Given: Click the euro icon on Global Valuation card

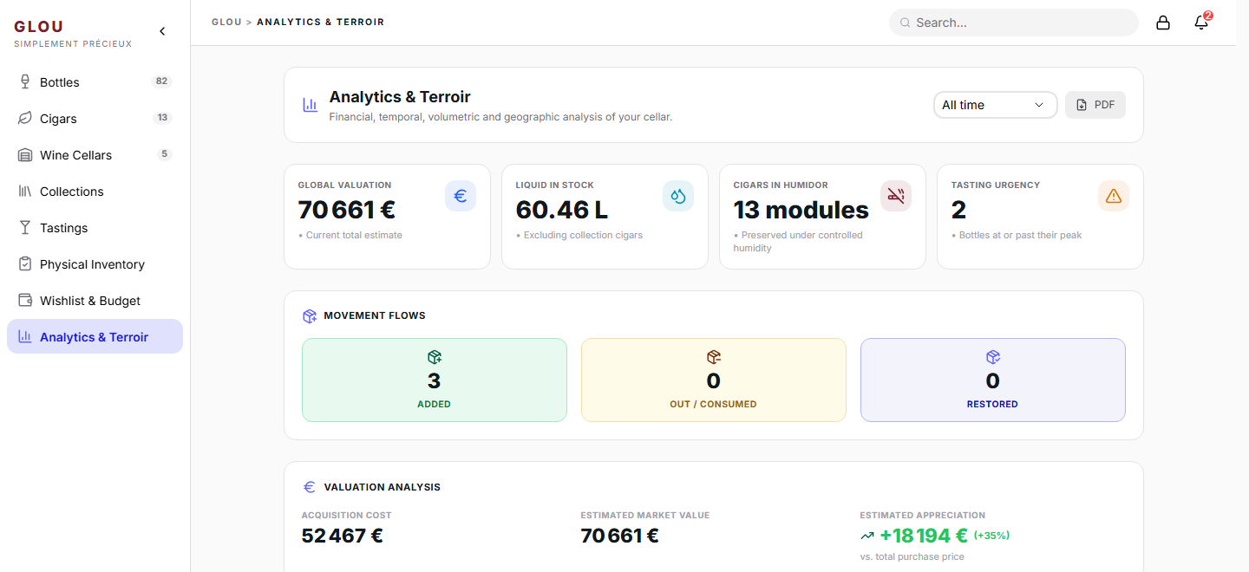Looking at the screenshot, I should click(x=461, y=196).
